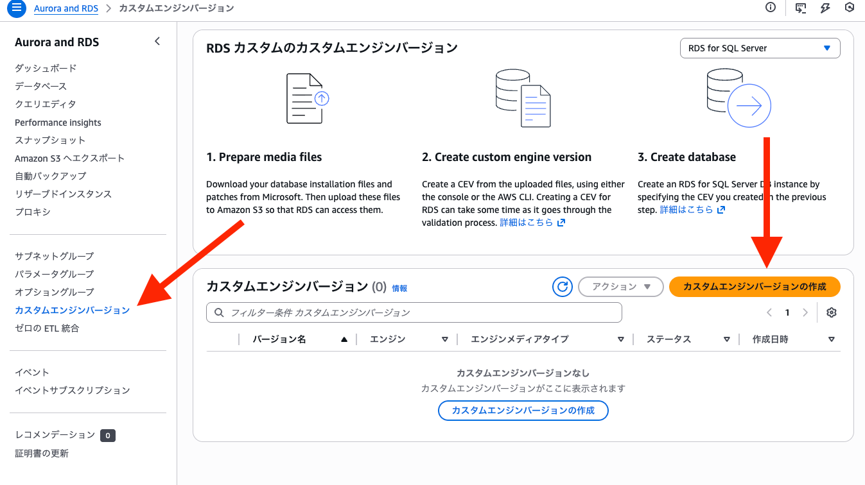This screenshot has width=865, height=485.
Task: Go to previous page of table
Action: pos(769,312)
